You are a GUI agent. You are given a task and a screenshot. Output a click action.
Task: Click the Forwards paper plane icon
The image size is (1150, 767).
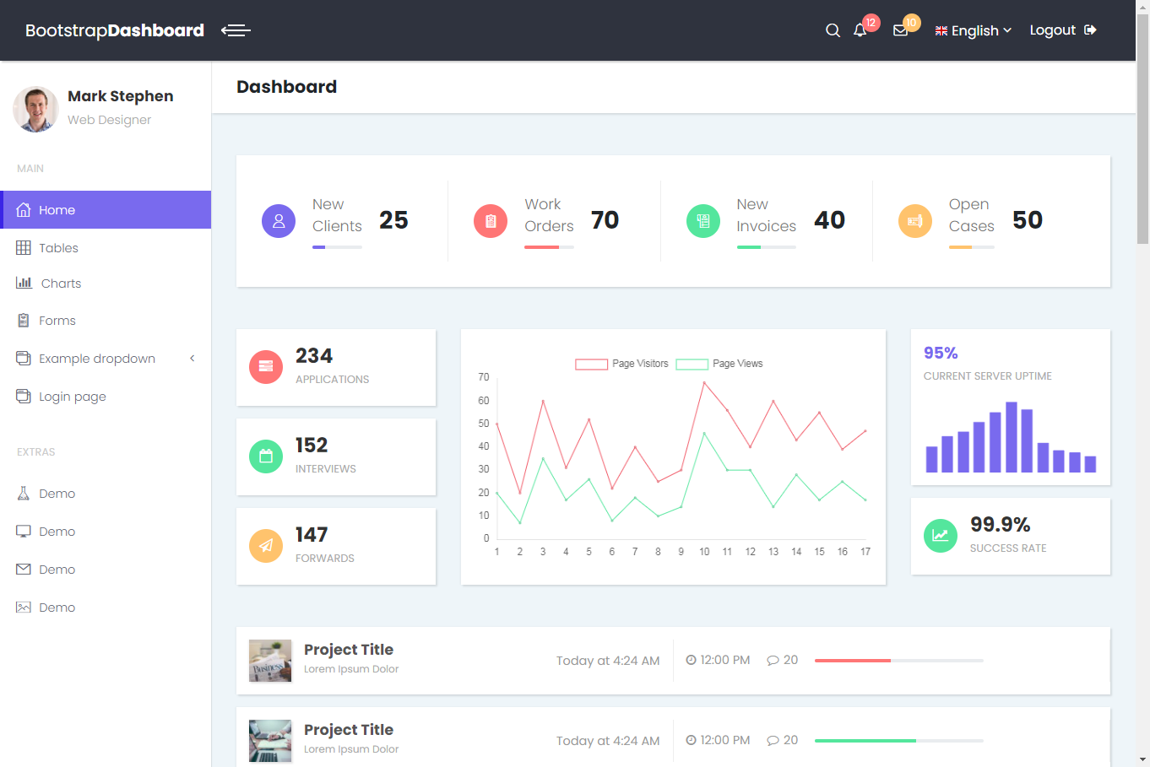(266, 545)
